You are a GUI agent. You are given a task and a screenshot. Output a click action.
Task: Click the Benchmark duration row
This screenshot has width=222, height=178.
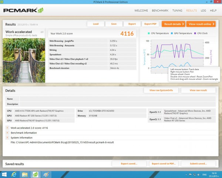[92, 68]
